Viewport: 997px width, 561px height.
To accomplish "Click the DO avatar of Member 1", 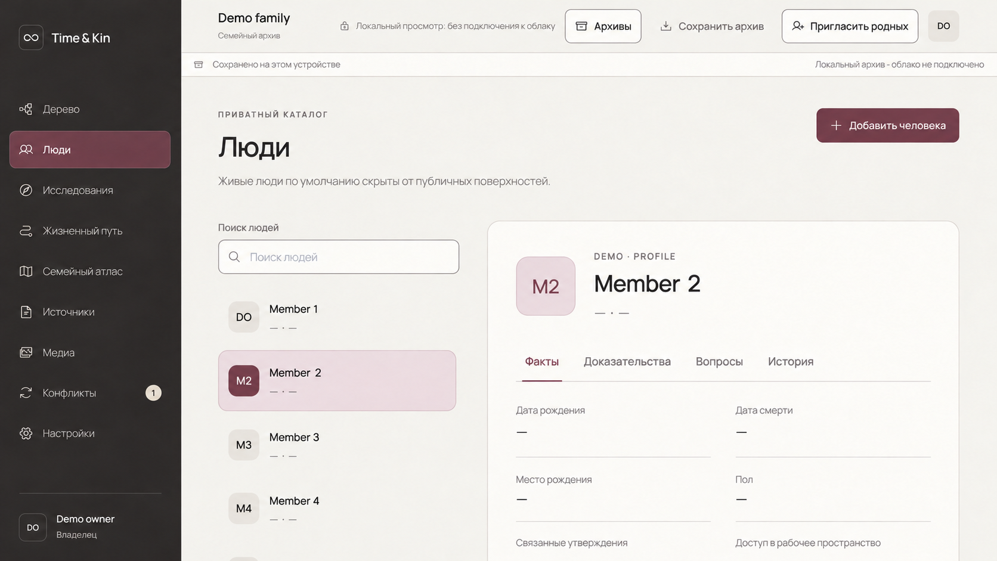I will click(x=244, y=317).
